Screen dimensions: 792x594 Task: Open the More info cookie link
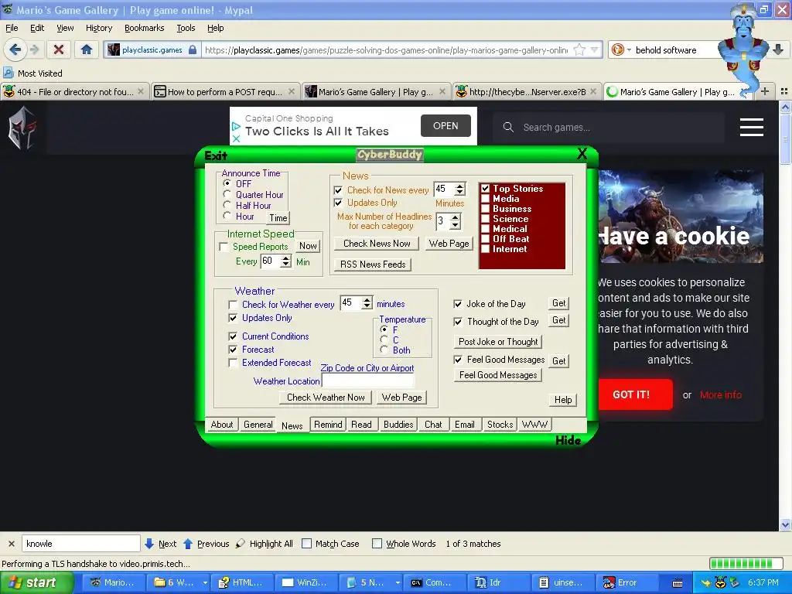[720, 395]
